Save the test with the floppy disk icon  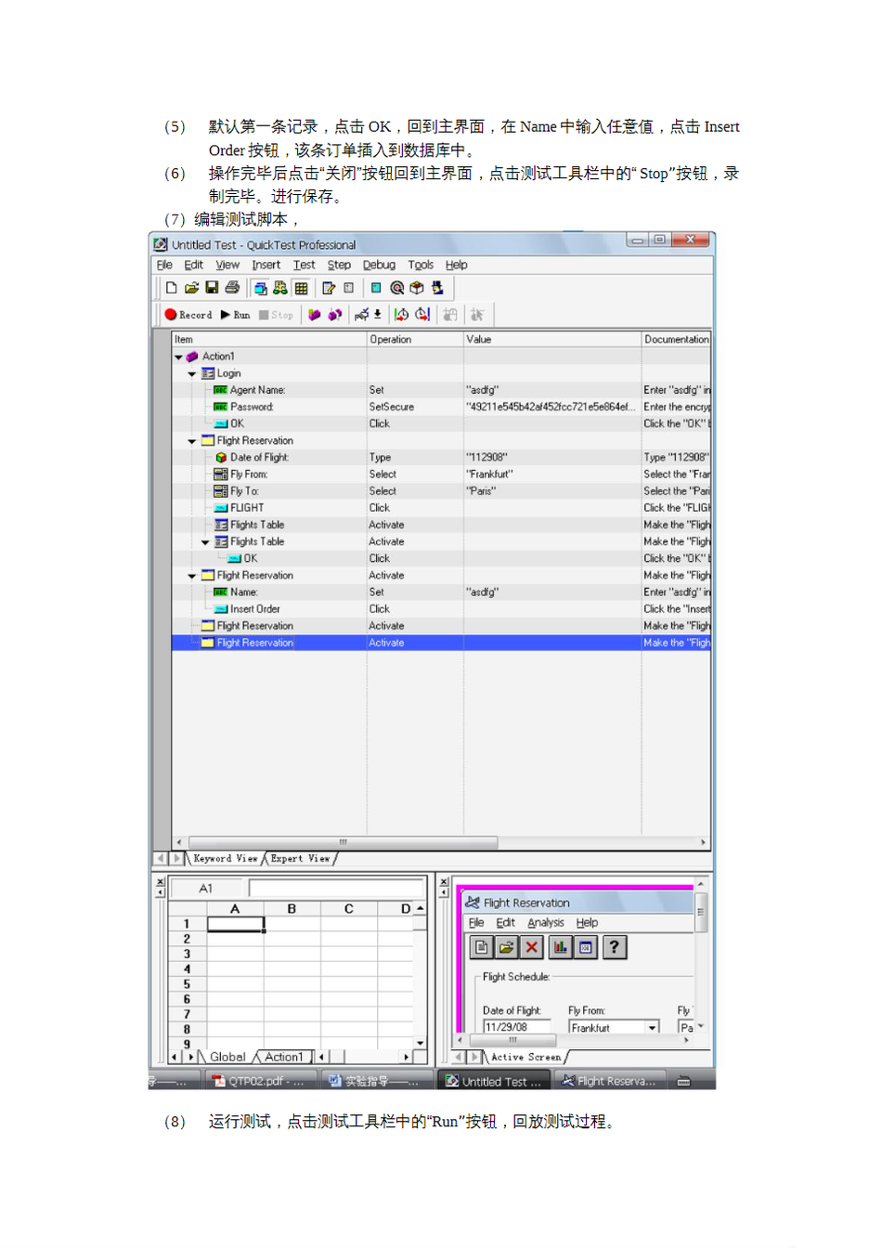212,288
